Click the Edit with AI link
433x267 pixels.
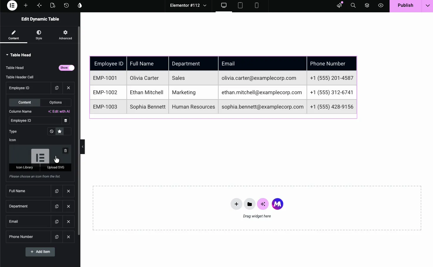click(x=59, y=111)
